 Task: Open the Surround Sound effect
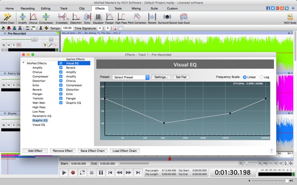pyautogui.click(x=167, y=17)
